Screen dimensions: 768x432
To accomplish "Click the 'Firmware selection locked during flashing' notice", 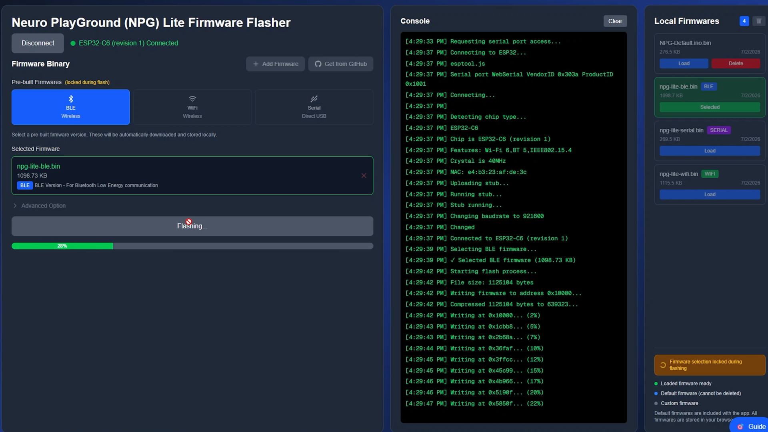I will (x=710, y=365).
